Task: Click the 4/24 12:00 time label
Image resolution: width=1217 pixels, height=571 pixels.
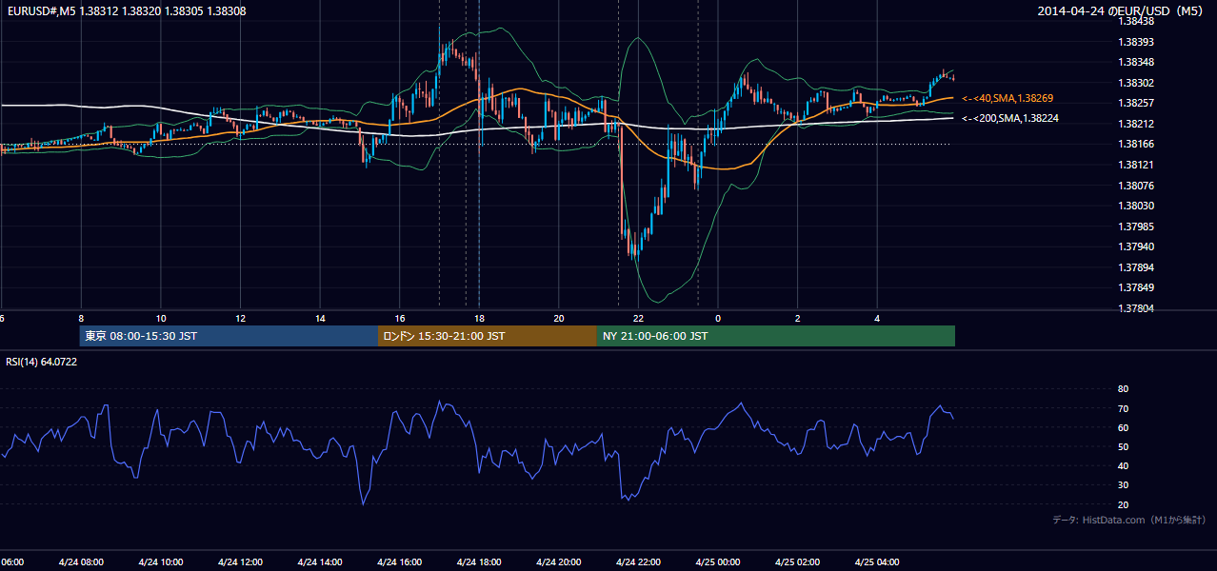Action: [240, 562]
